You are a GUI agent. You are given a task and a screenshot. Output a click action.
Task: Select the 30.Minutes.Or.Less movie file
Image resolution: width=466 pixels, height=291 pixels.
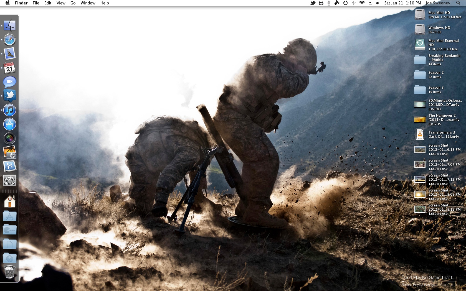pyautogui.click(x=420, y=104)
